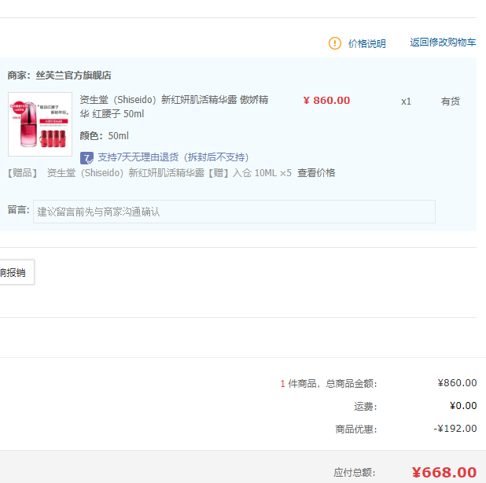Click the partially visible 报销 button

coord(16,272)
